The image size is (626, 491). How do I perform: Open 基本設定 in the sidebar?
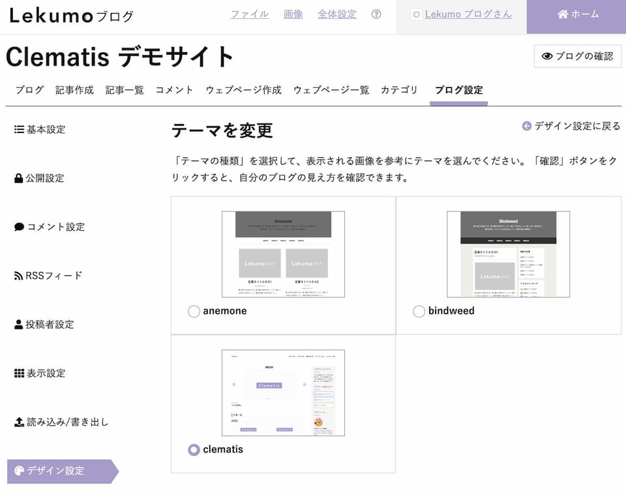[x=40, y=129]
